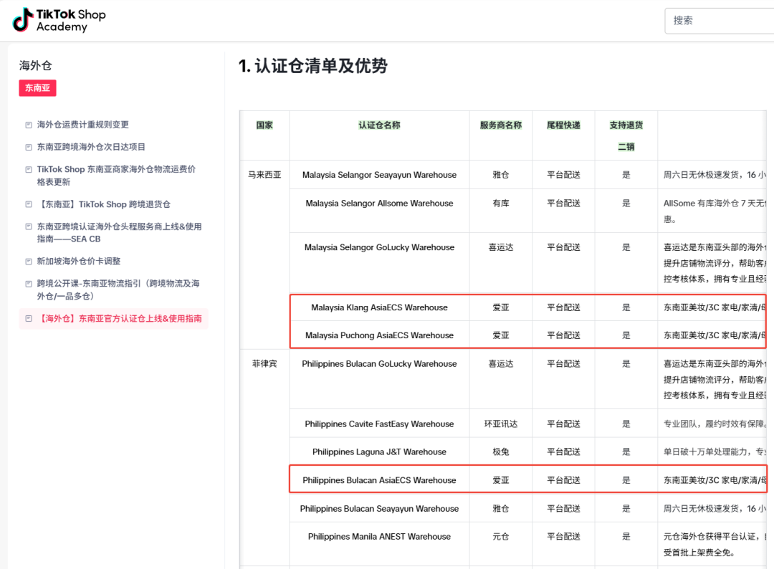Click document icon beside 海外仓运费计重规则变更
The height and width of the screenshot is (569, 774).
point(29,125)
